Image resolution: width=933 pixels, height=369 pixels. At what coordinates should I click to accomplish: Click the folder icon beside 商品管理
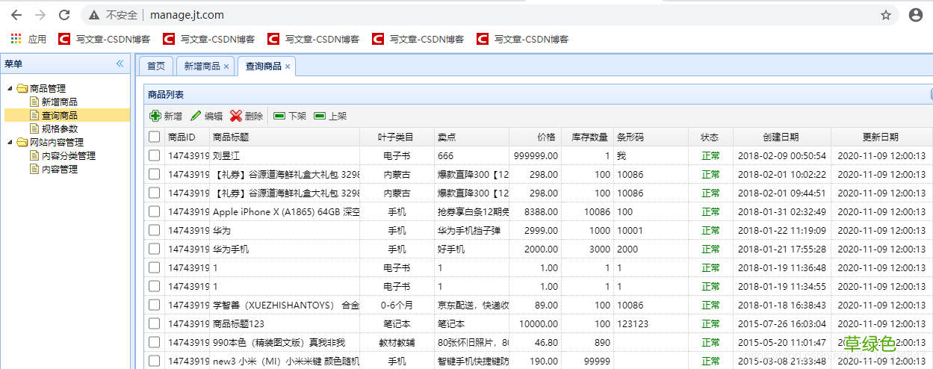click(22, 89)
